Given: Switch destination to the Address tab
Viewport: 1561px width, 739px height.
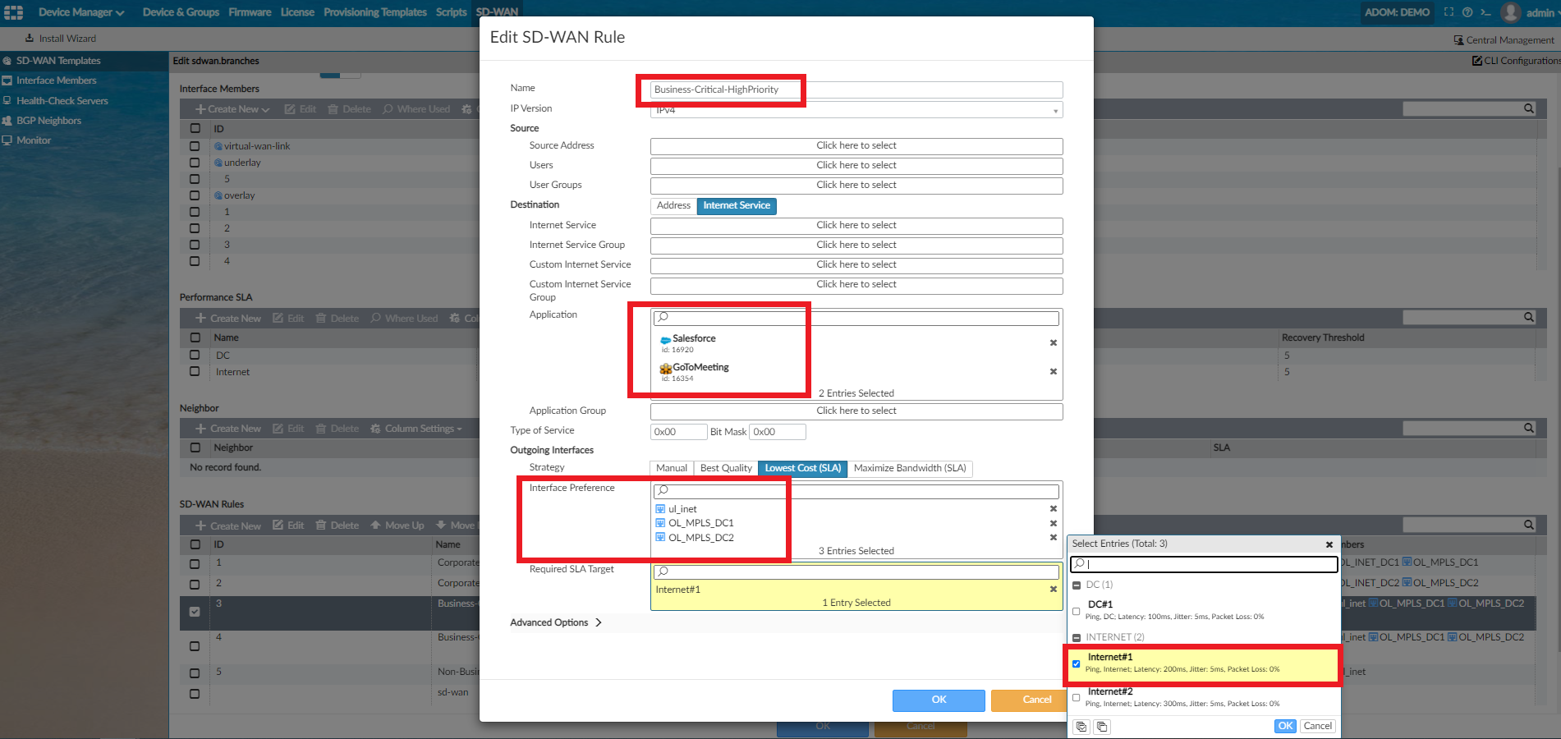Looking at the screenshot, I should pyautogui.click(x=673, y=205).
